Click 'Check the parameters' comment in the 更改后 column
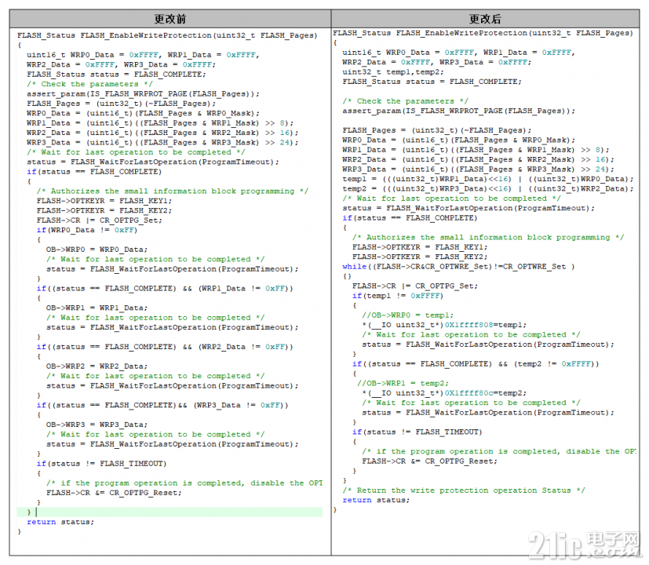Viewport: 649px width, 565px height. 405,101
